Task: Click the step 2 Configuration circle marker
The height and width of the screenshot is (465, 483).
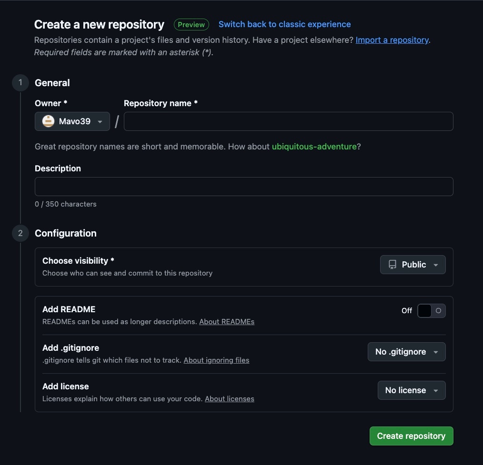Action: (20, 233)
